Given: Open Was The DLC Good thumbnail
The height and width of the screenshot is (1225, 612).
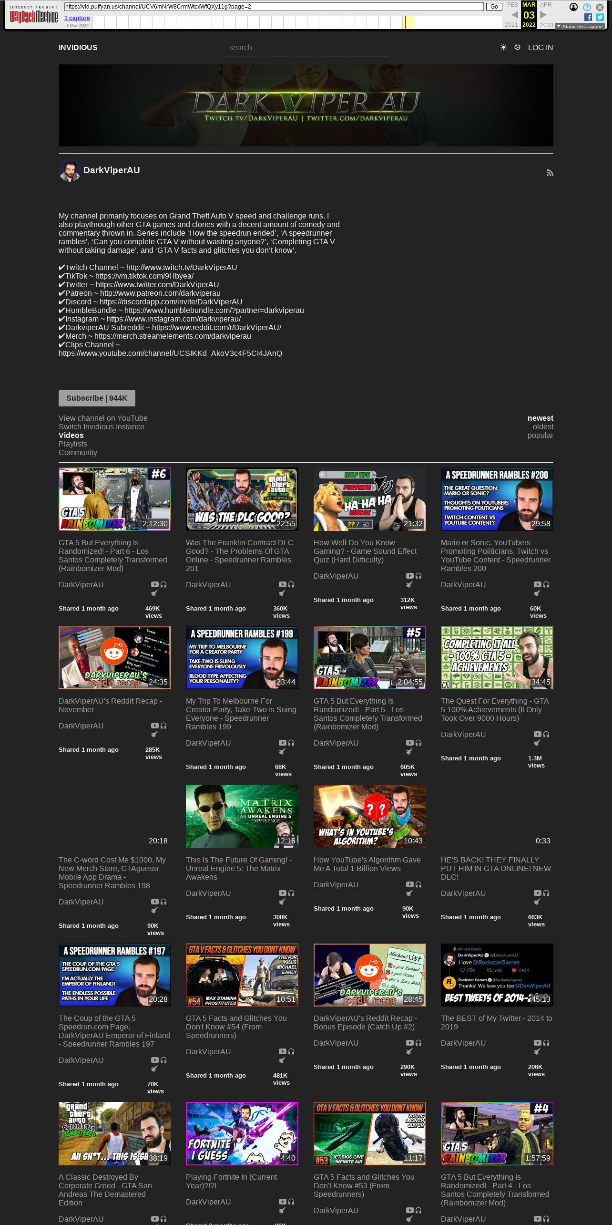Looking at the screenshot, I should pyautogui.click(x=242, y=499).
